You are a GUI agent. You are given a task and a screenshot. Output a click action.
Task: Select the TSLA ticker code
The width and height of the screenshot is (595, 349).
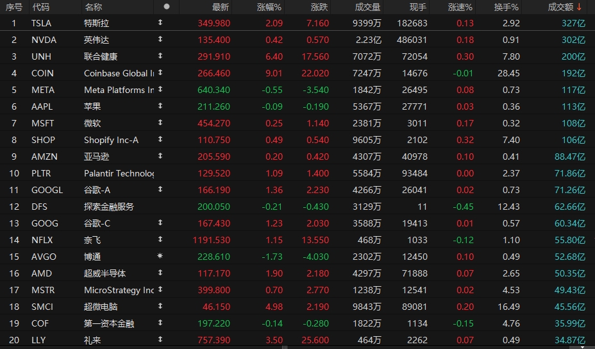[41, 23]
